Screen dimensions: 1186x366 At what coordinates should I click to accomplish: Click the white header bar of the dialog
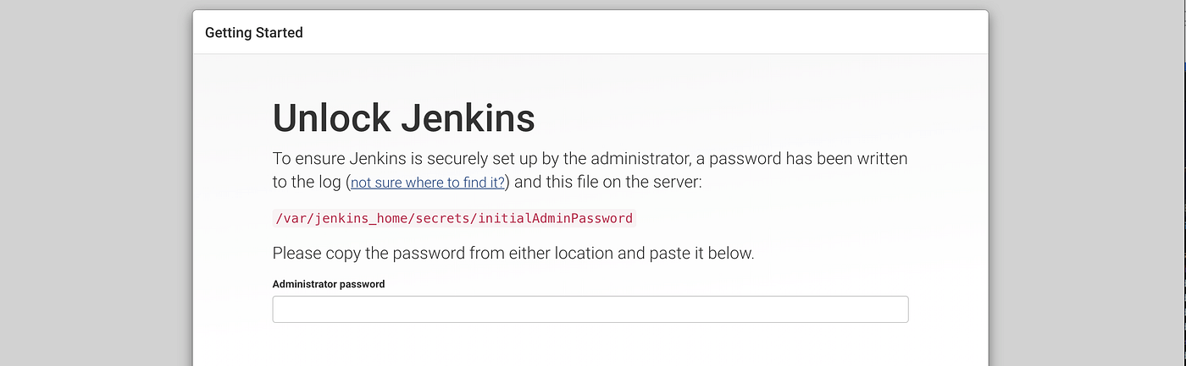click(x=590, y=33)
